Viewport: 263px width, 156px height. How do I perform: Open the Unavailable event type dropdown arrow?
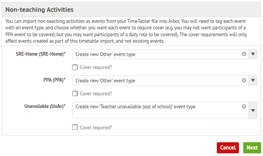click(253, 111)
